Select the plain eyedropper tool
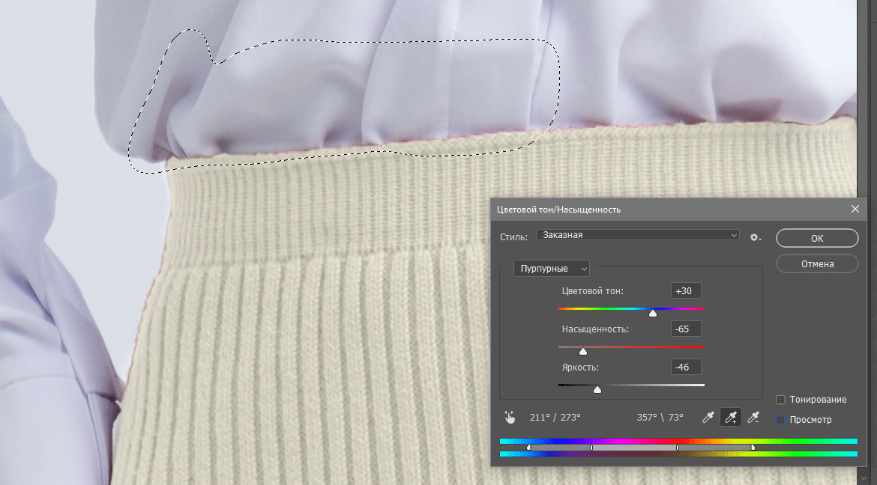Screen dimensions: 877x485 708,417
